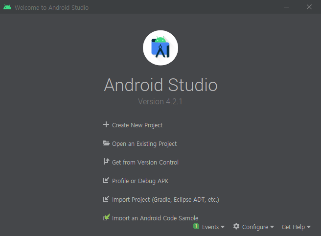Open Profile or Debug APK
The width and height of the screenshot is (321, 236).
pos(140,181)
